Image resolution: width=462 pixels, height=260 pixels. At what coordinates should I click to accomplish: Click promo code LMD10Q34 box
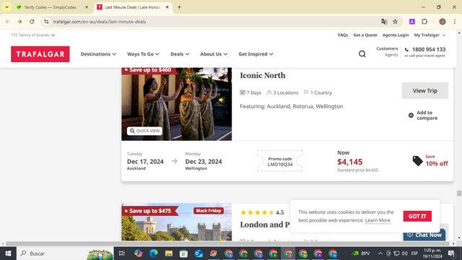[x=280, y=161]
